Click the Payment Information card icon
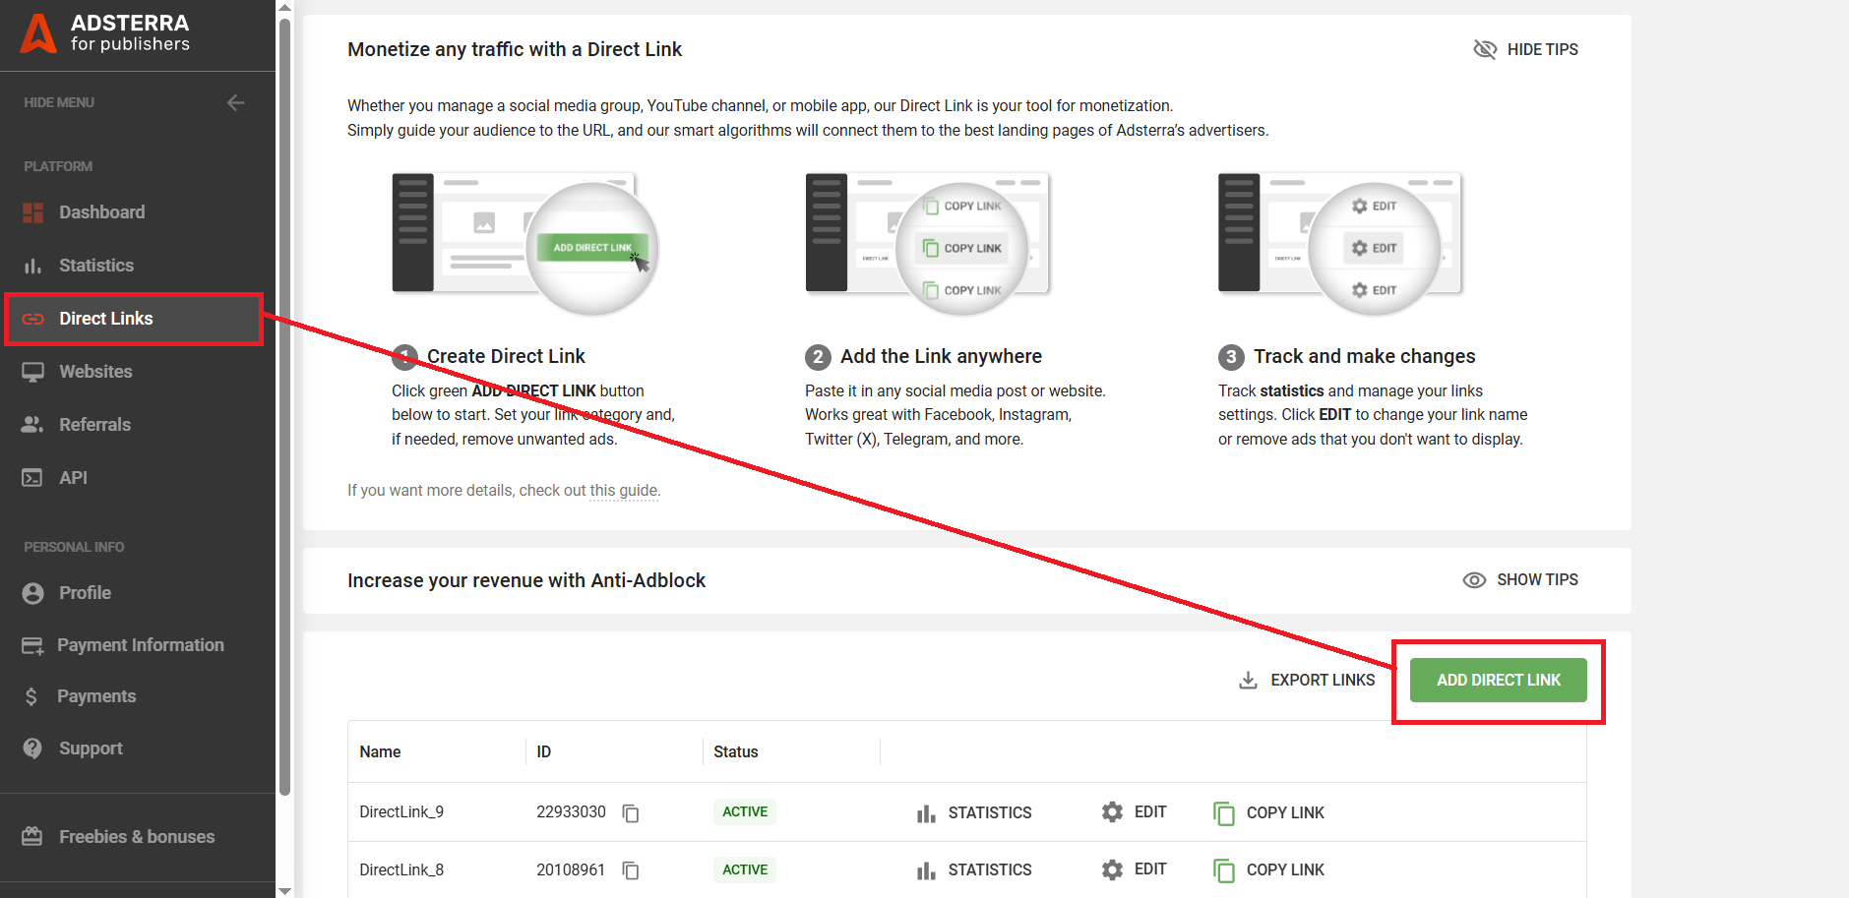Screen dimensions: 1849x898 click(32, 645)
